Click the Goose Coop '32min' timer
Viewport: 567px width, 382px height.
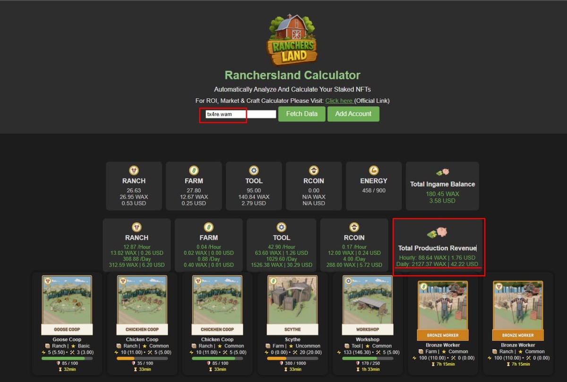67,369
